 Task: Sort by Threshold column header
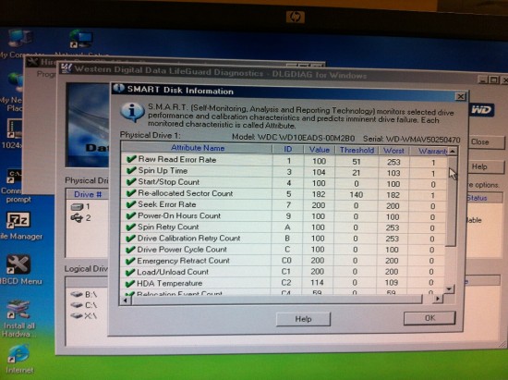[x=357, y=151]
